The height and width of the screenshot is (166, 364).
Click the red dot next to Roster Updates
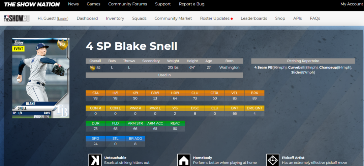[x=232, y=19]
